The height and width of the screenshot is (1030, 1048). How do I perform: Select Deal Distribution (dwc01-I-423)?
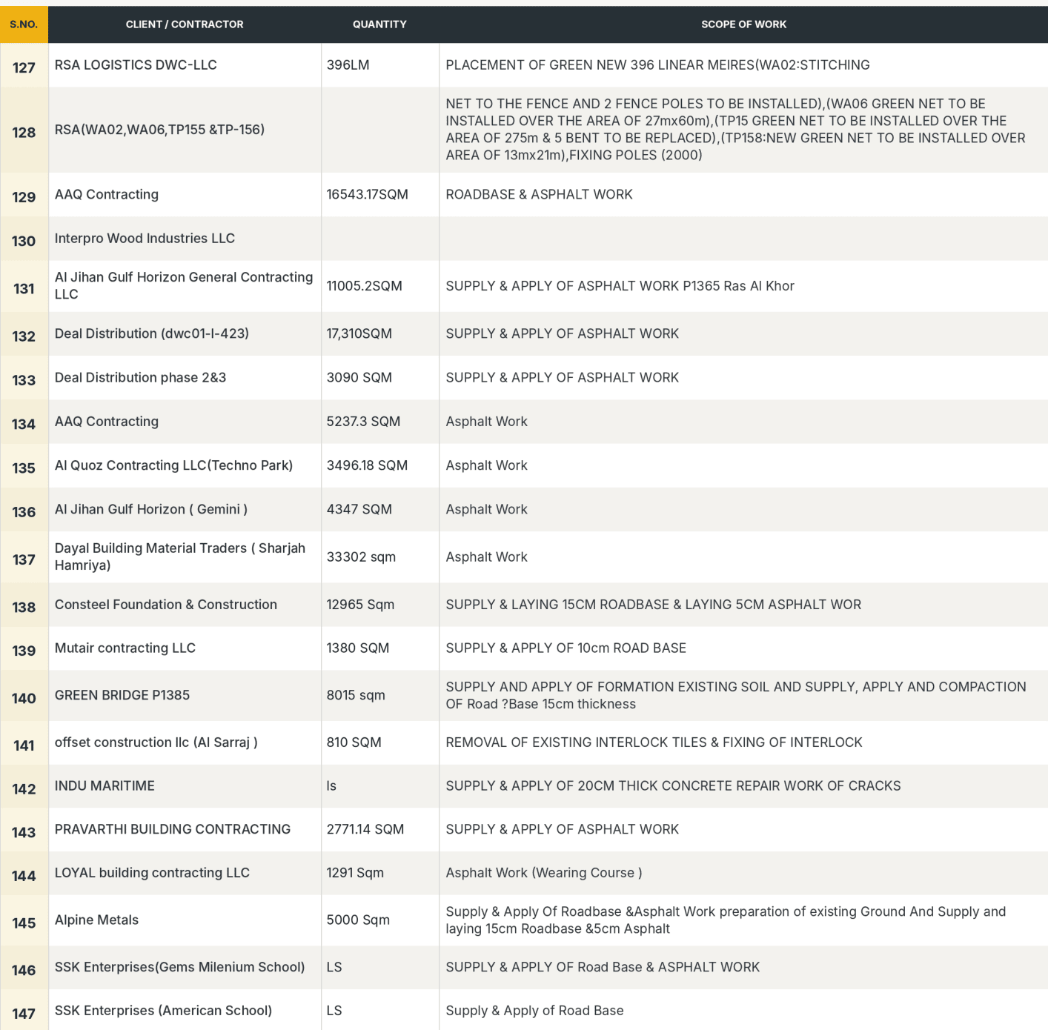point(152,333)
